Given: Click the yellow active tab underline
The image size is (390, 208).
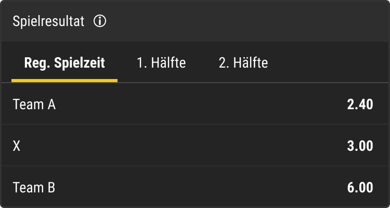Looking at the screenshot, I should [64, 81].
